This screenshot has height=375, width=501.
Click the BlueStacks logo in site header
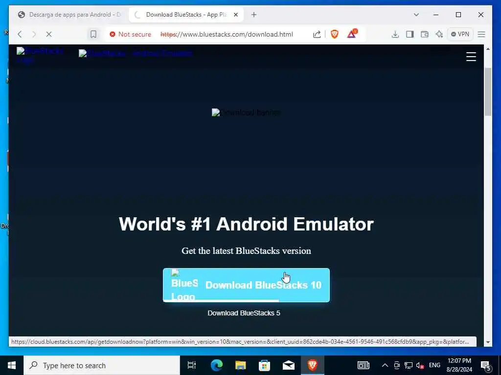coord(40,55)
